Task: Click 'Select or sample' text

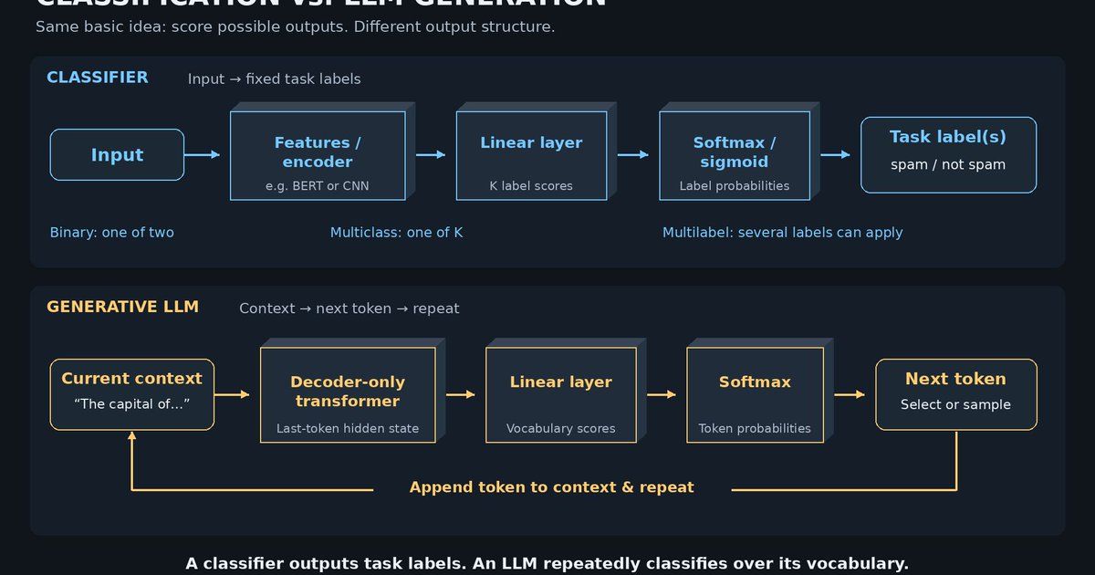Action: [956, 405]
